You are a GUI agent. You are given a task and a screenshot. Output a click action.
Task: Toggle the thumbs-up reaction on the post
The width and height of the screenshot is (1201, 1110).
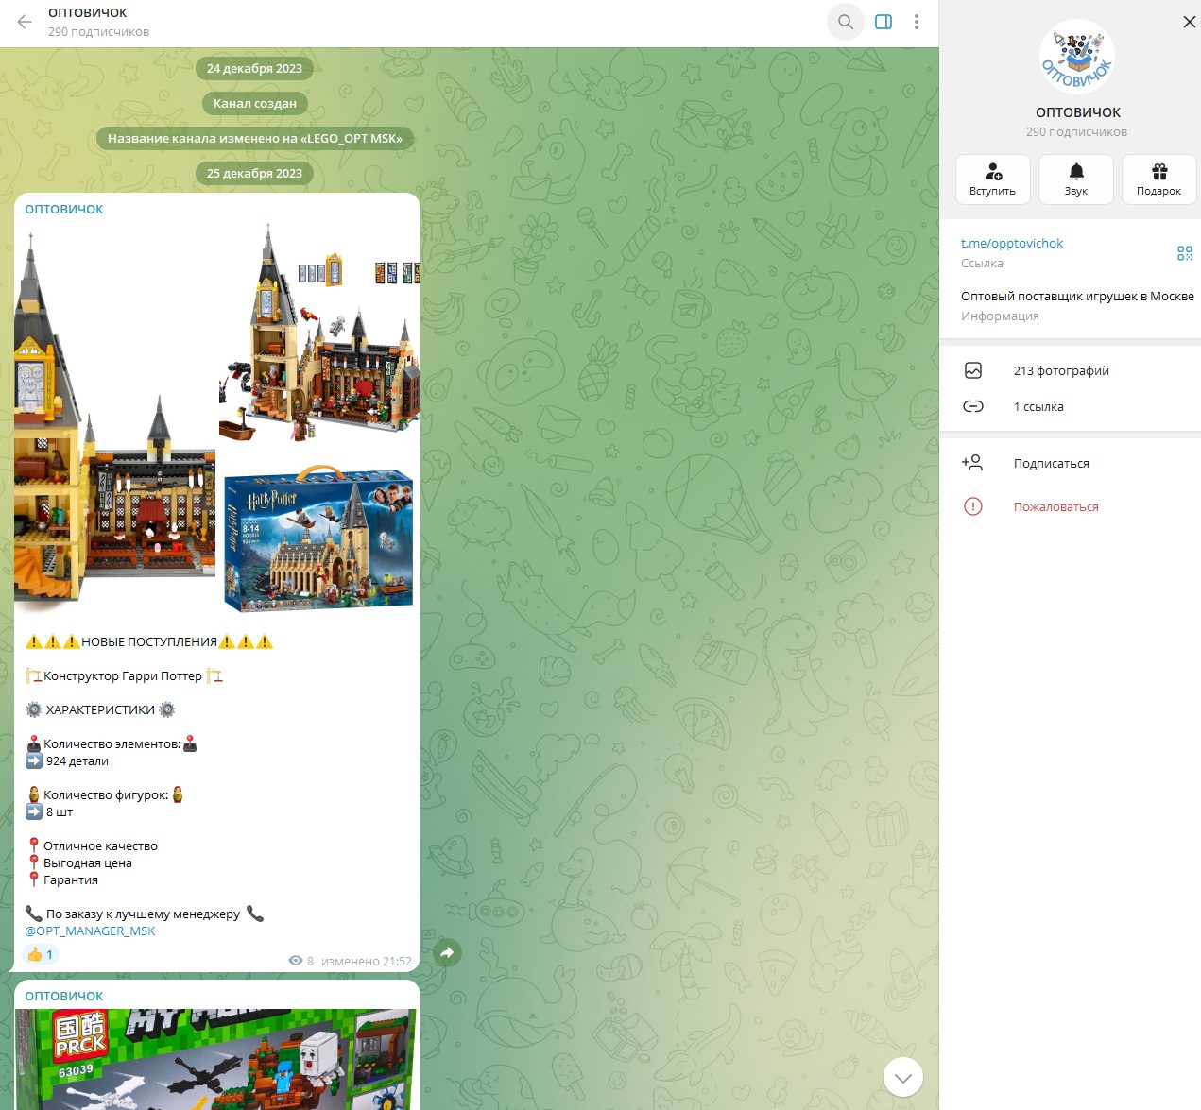click(x=40, y=954)
